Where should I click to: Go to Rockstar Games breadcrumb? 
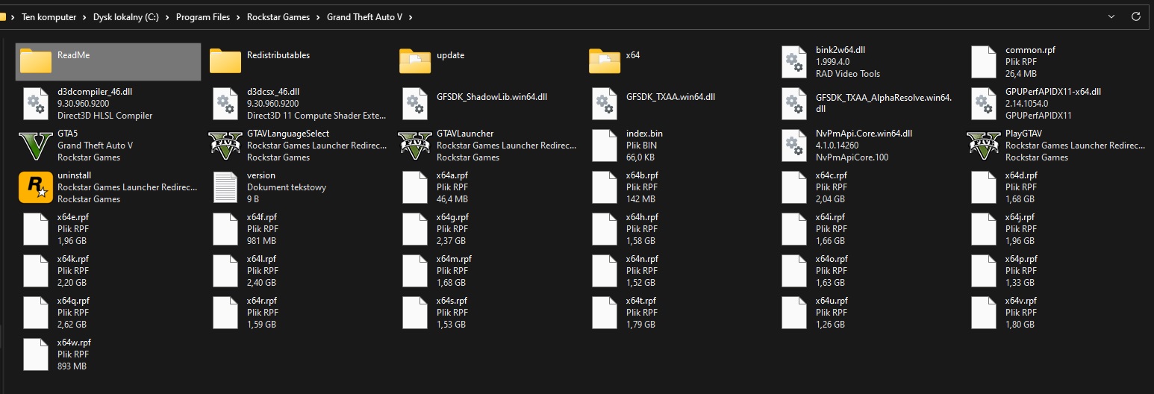[278, 17]
